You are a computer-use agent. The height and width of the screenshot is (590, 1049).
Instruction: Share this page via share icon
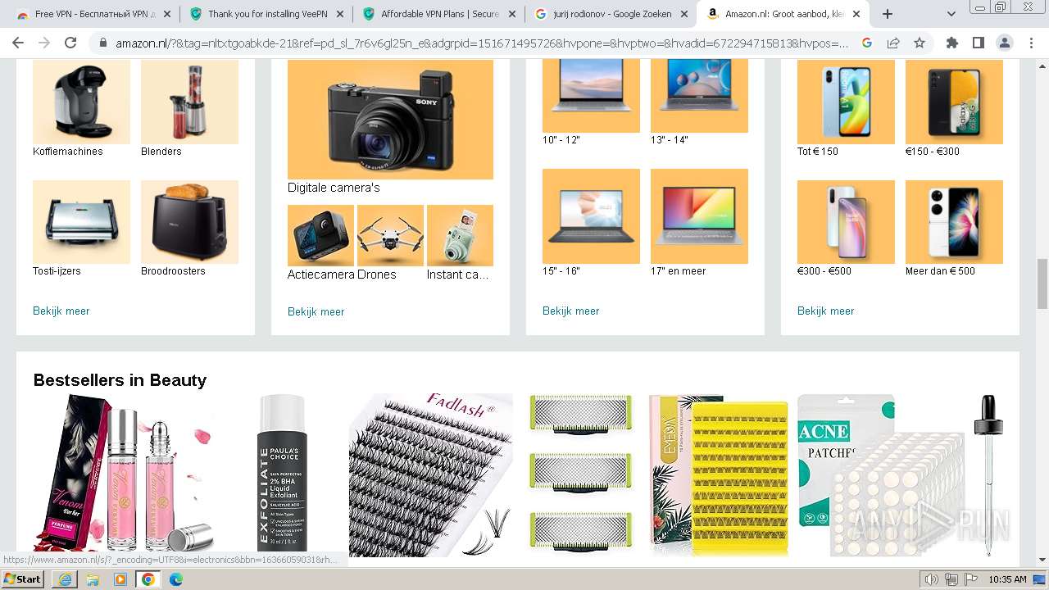[x=893, y=43]
